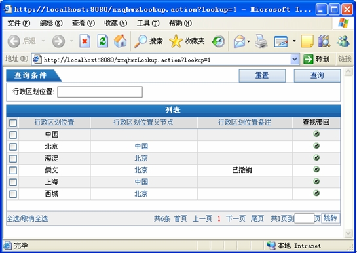Screen dimensions: 357x253
Task: Open the Back button history dropdown arrow
Action: [x=43, y=41]
